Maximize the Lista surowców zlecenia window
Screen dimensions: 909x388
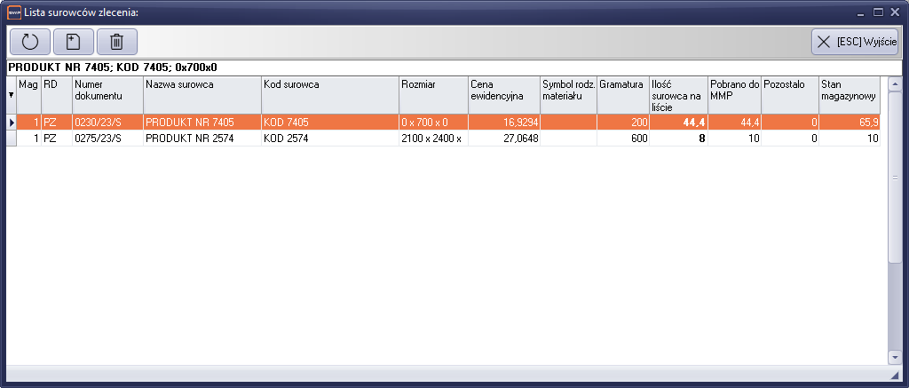click(x=878, y=12)
